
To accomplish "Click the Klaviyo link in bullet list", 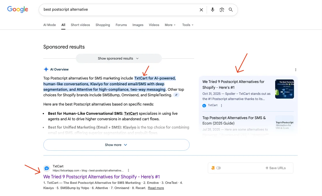I will point(129,127).
